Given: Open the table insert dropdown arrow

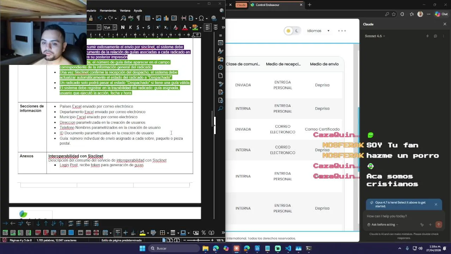Looking at the screenshot, I should point(153,18).
